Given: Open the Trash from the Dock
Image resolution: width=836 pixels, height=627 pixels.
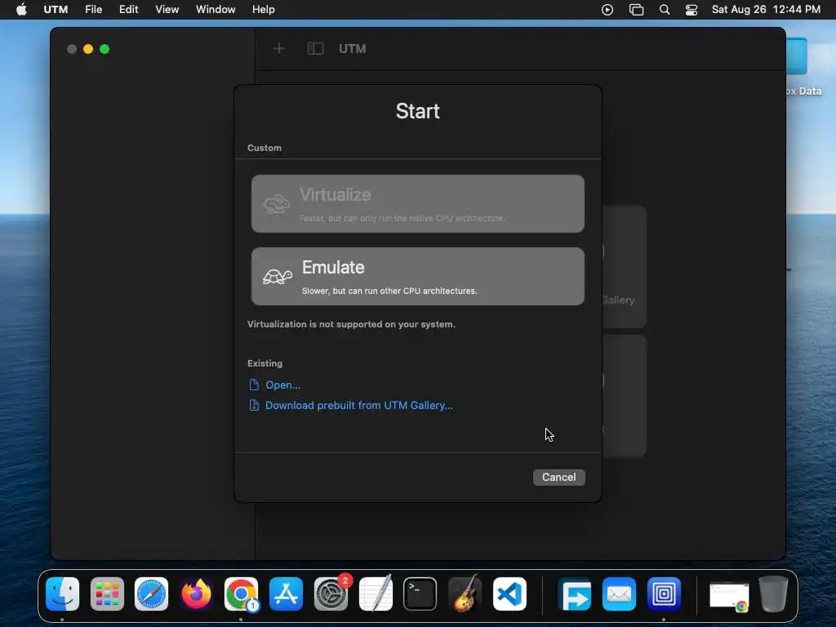Looking at the screenshot, I should point(774,594).
